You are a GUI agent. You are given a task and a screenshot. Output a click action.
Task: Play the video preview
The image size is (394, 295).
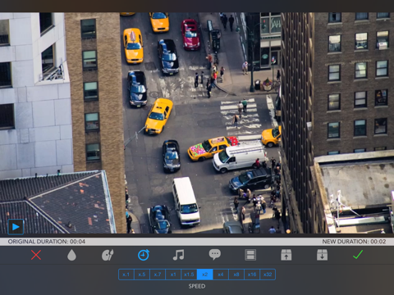pyautogui.click(x=16, y=227)
